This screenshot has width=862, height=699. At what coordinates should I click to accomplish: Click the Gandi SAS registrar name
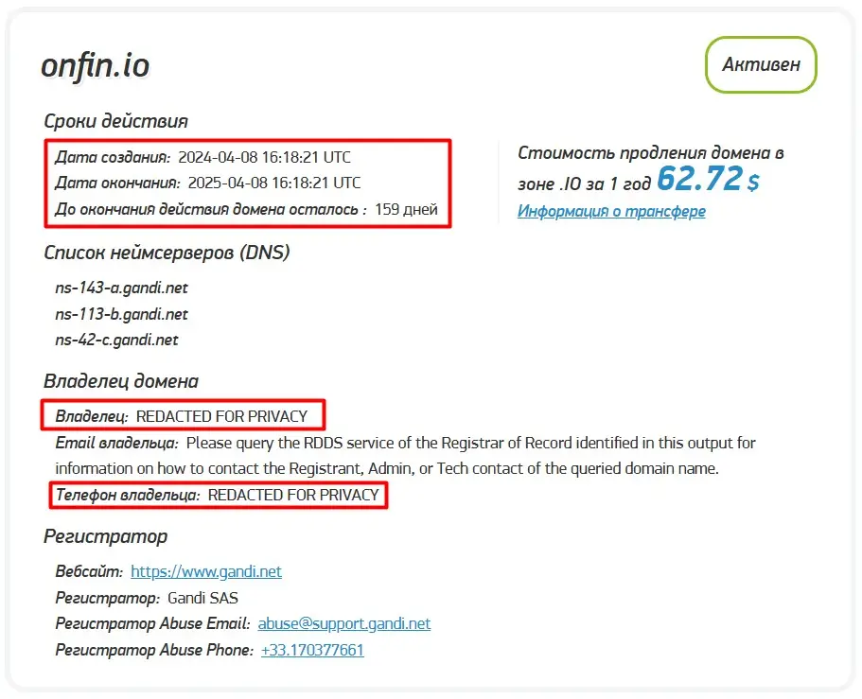click(202, 598)
